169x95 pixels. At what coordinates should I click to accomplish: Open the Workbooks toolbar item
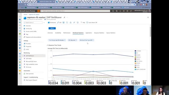[52, 22]
